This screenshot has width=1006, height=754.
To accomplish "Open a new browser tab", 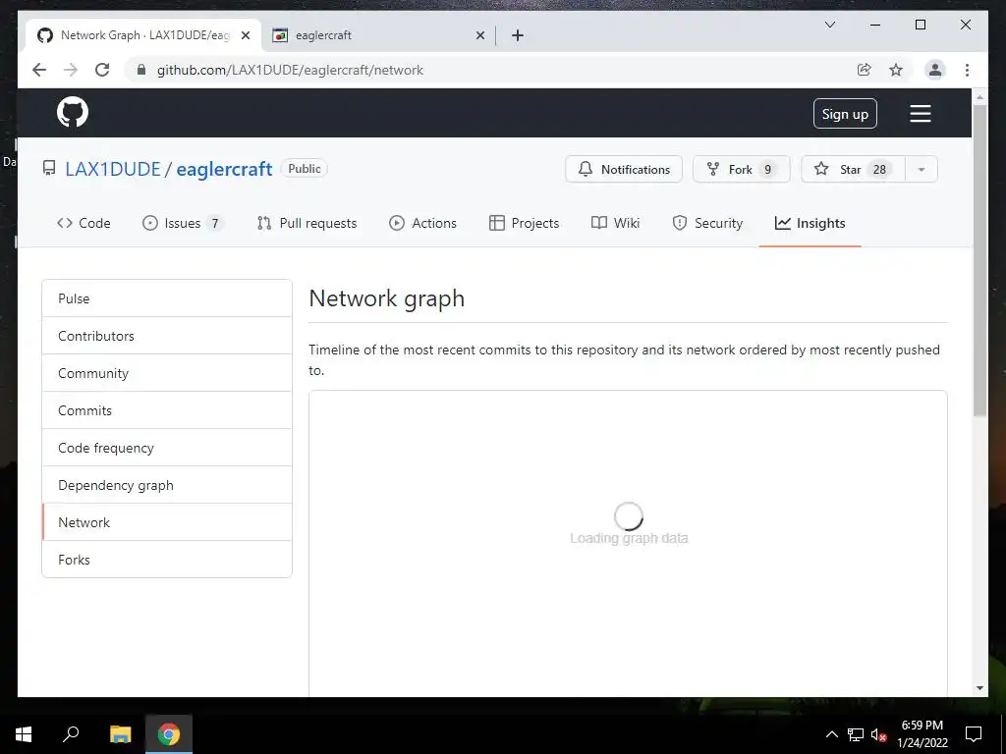I will pyautogui.click(x=518, y=35).
